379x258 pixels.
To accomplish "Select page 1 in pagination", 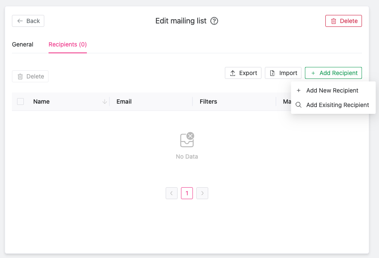I will click(187, 193).
